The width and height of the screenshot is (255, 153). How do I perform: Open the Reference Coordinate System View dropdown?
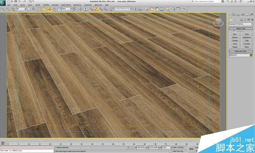click(x=67, y=9)
